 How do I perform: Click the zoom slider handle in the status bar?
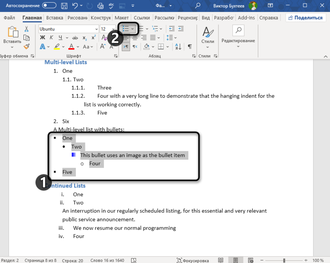click(x=284, y=261)
